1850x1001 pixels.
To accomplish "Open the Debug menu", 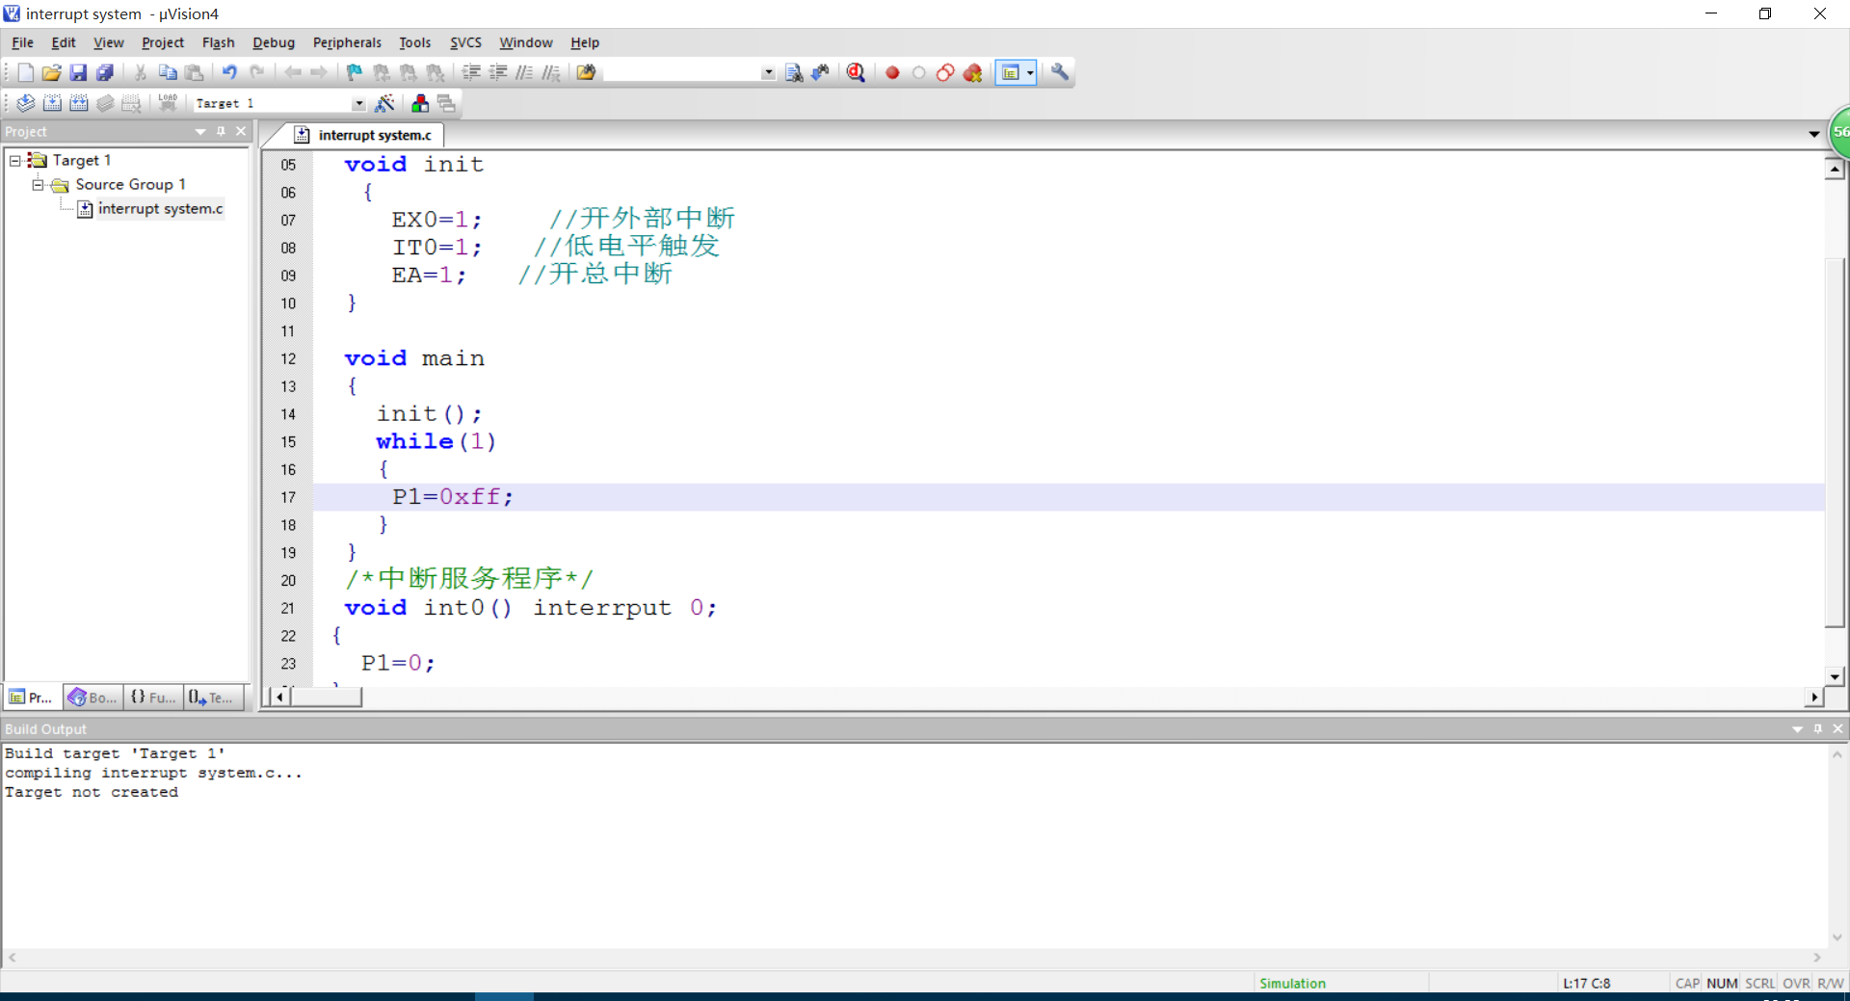I will pyautogui.click(x=274, y=42).
